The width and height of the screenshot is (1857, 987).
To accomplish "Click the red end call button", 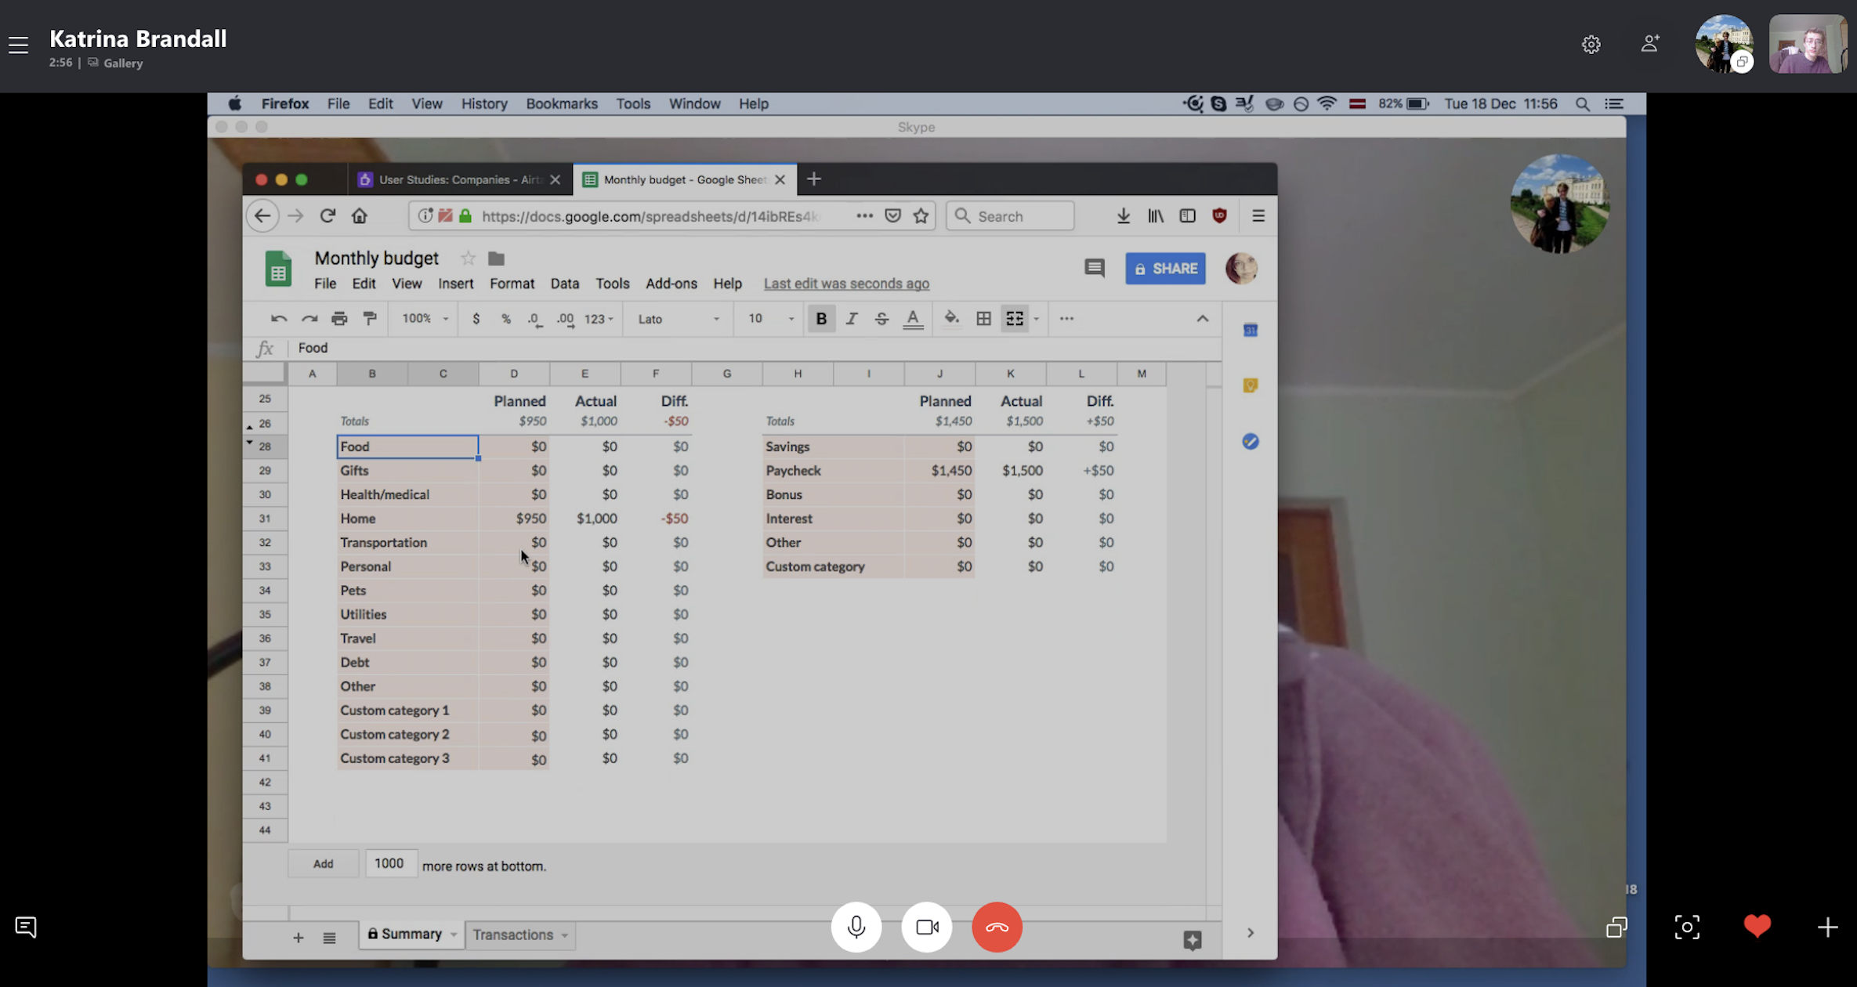I will [997, 927].
